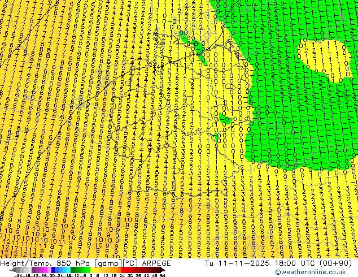358x277 pixels.
Task: Click the '18:00 UTC (00+90)' time label
Action: coord(313,263)
